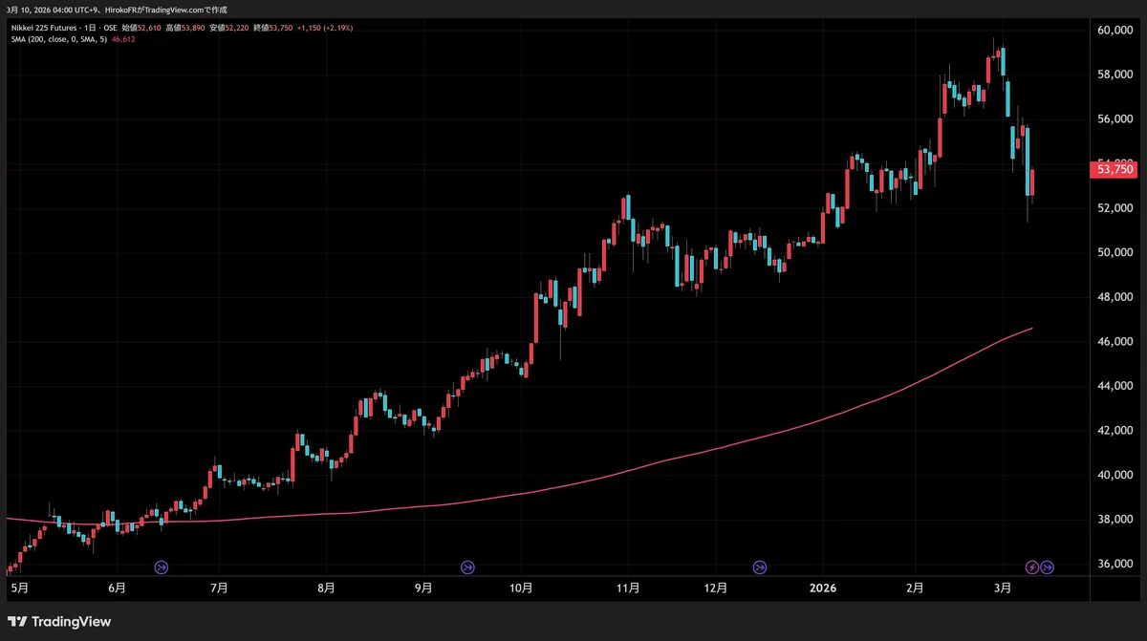1147x641 pixels.
Task: Click the 44,000 price axis label
Action: click(x=1115, y=386)
